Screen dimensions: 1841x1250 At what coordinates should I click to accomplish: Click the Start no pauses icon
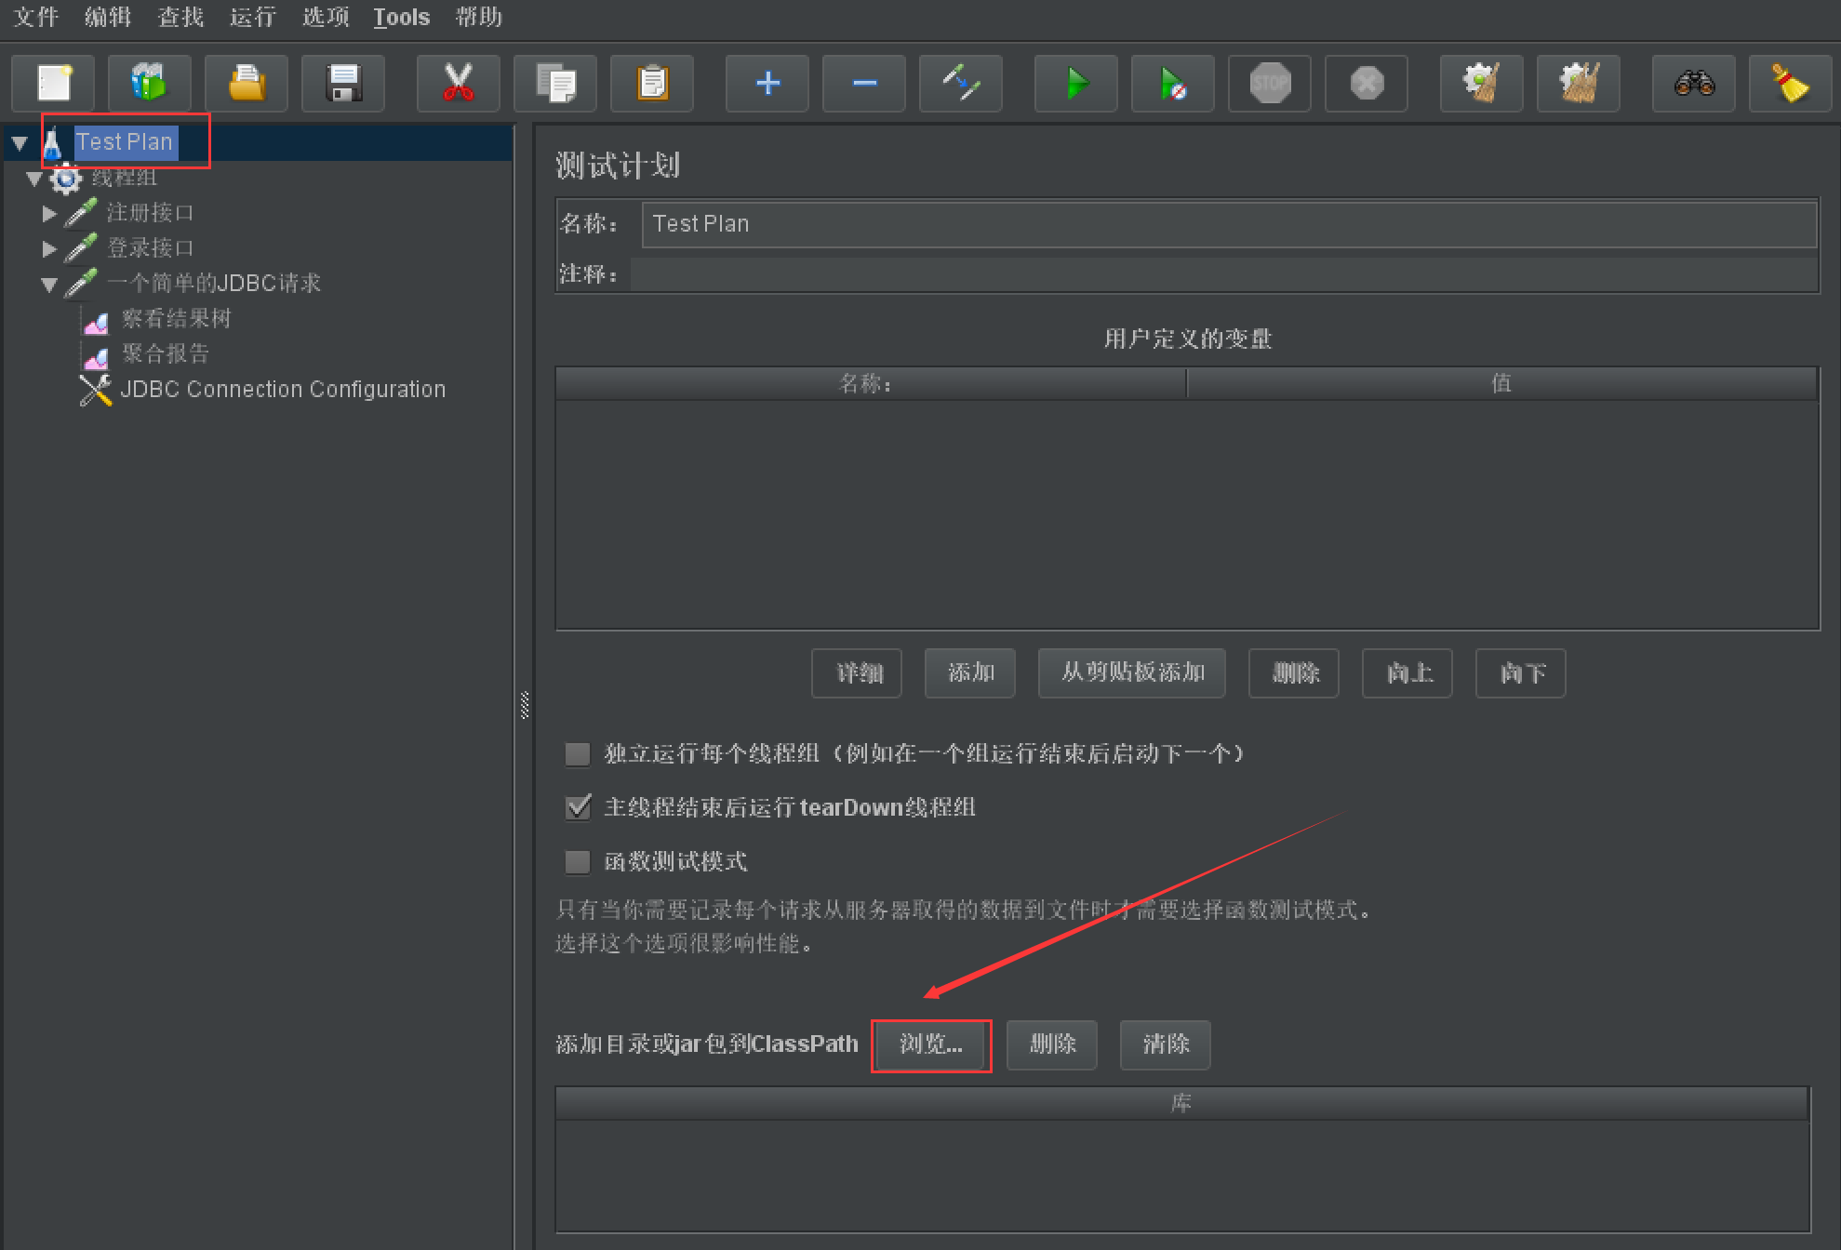tap(1172, 84)
